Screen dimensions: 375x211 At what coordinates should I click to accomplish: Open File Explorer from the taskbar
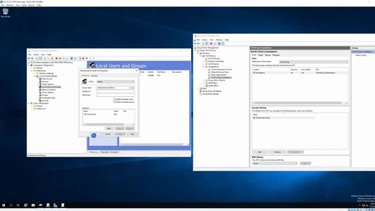33,205
